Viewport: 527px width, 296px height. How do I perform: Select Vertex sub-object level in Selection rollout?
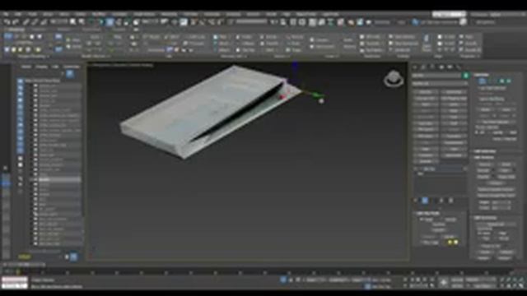pos(482,81)
